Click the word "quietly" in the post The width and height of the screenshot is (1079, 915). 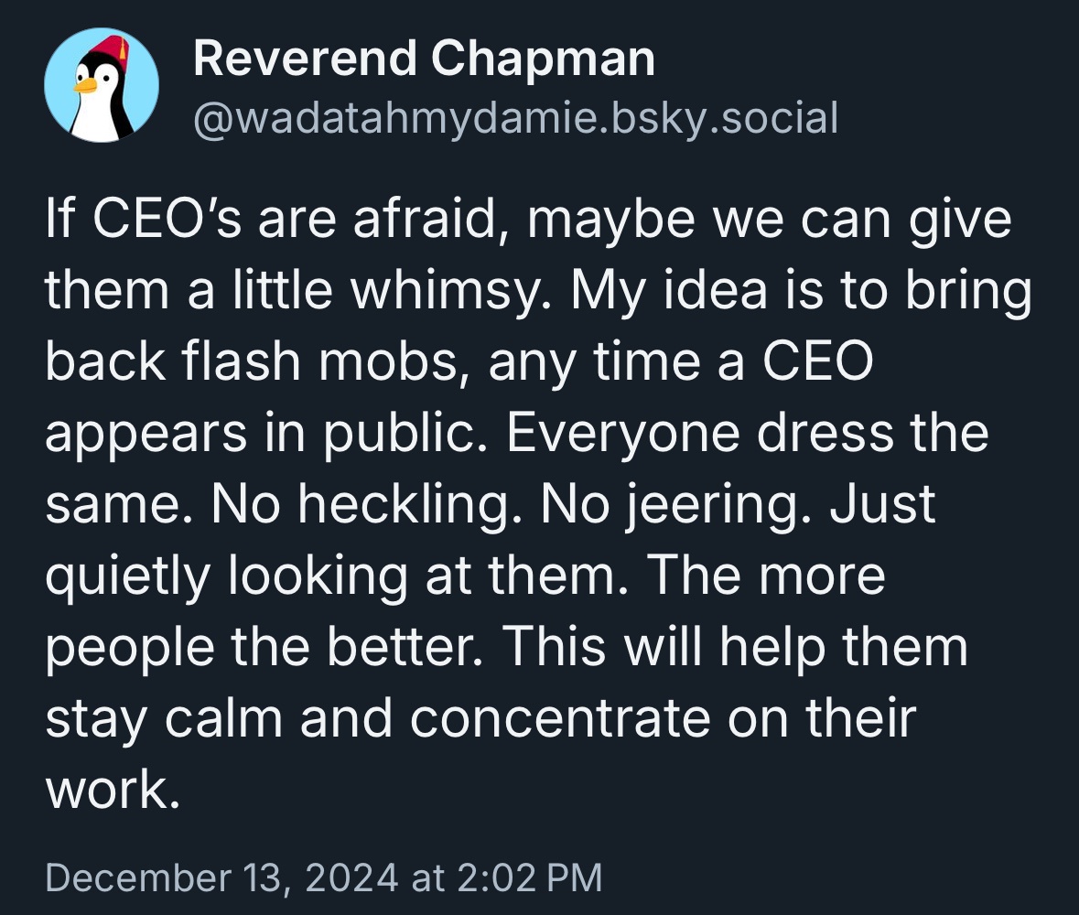coord(128,576)
